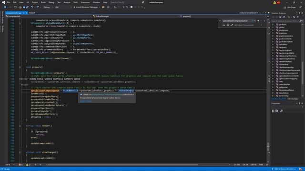Click the Solution Explorer vertical scrollbar
The image size is (305, 171).
pos(303,73)
